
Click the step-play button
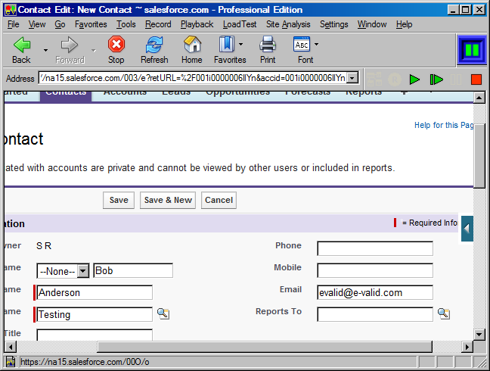[436, 79]
